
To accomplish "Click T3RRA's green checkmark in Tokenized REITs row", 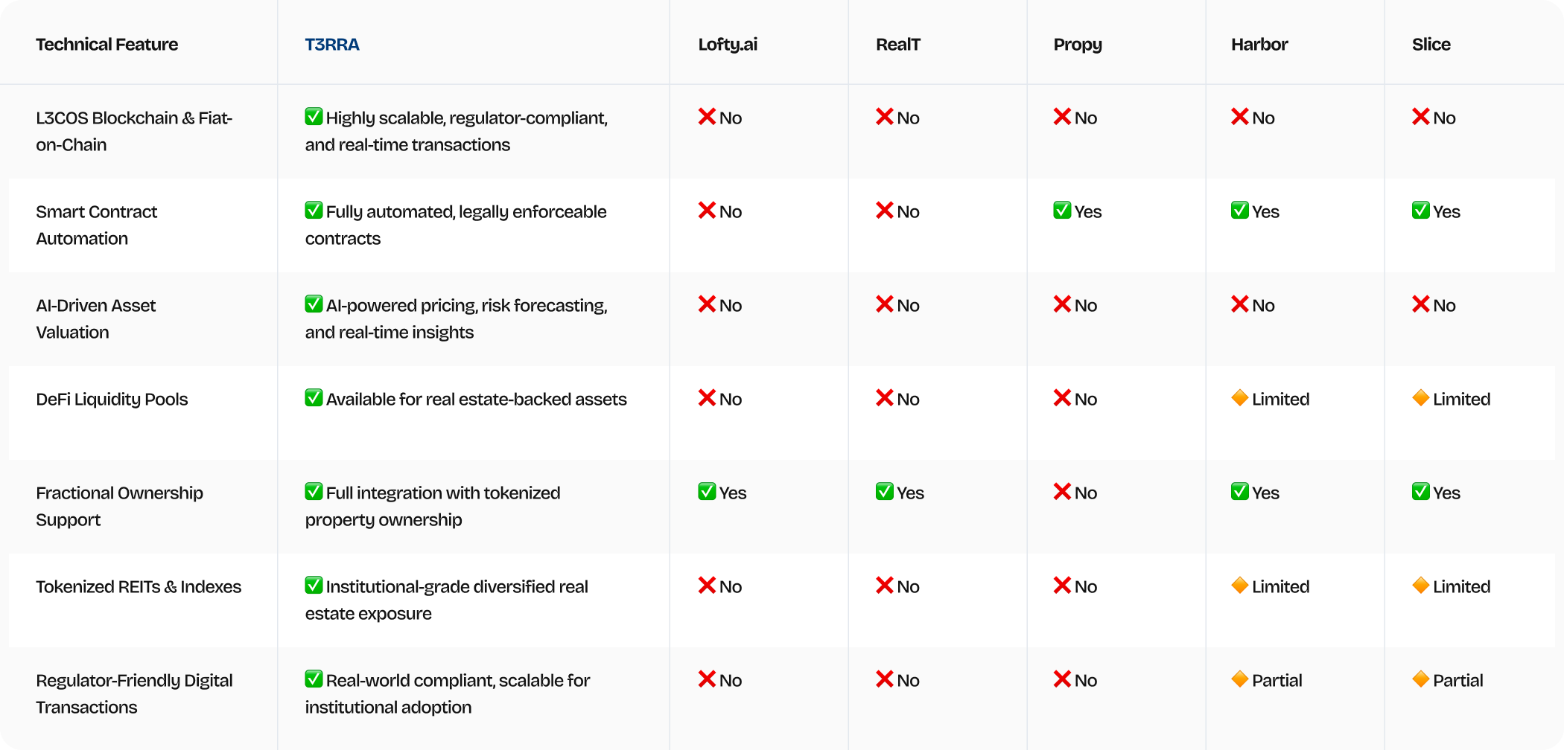I will click(x=314, y=586).
